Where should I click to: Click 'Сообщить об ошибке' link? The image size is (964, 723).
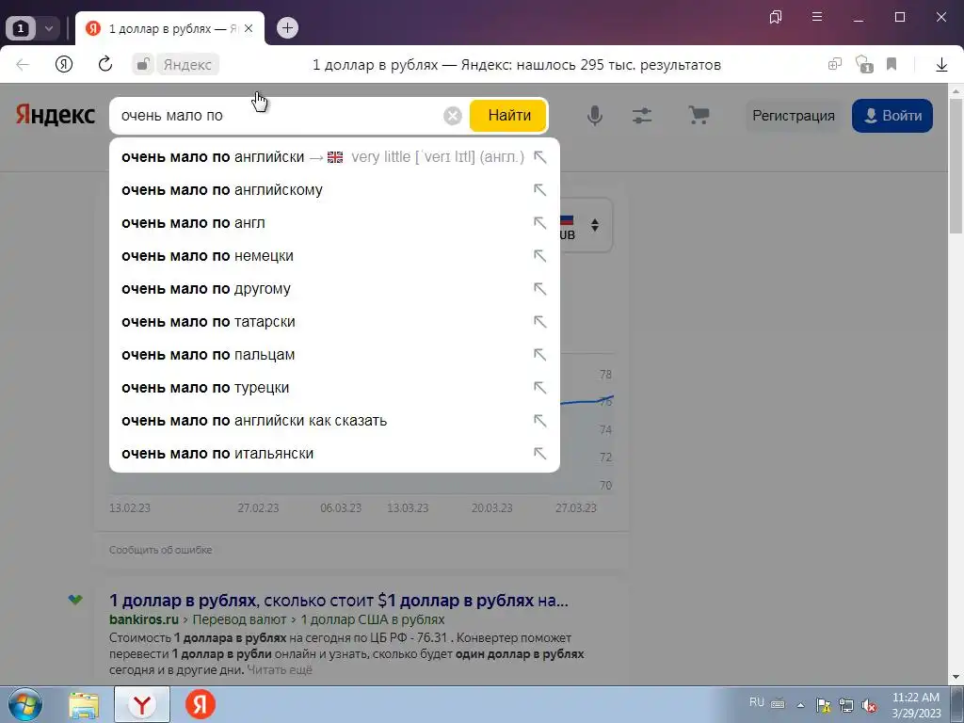pyautogui.click(x=160, y=550)
